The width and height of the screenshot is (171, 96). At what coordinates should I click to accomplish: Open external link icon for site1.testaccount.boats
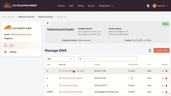tap(60, 78)
